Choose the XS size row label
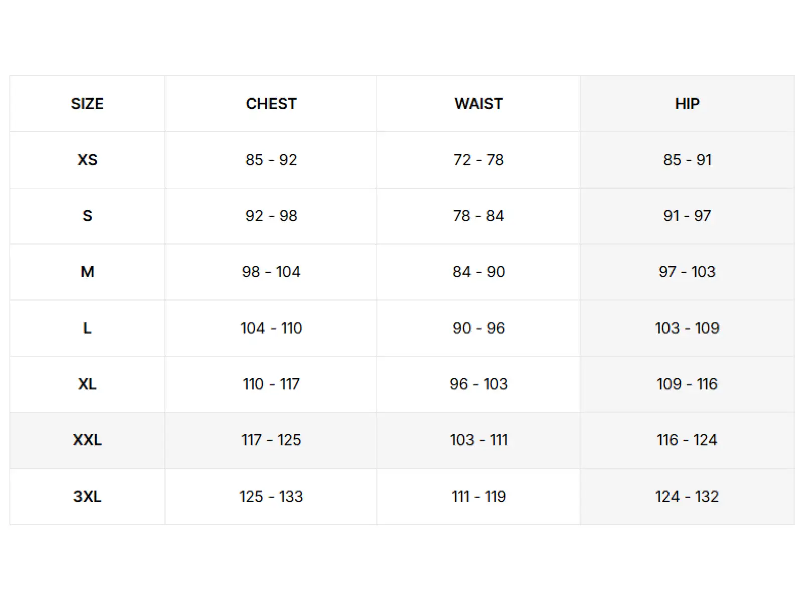 pos(87,160)
